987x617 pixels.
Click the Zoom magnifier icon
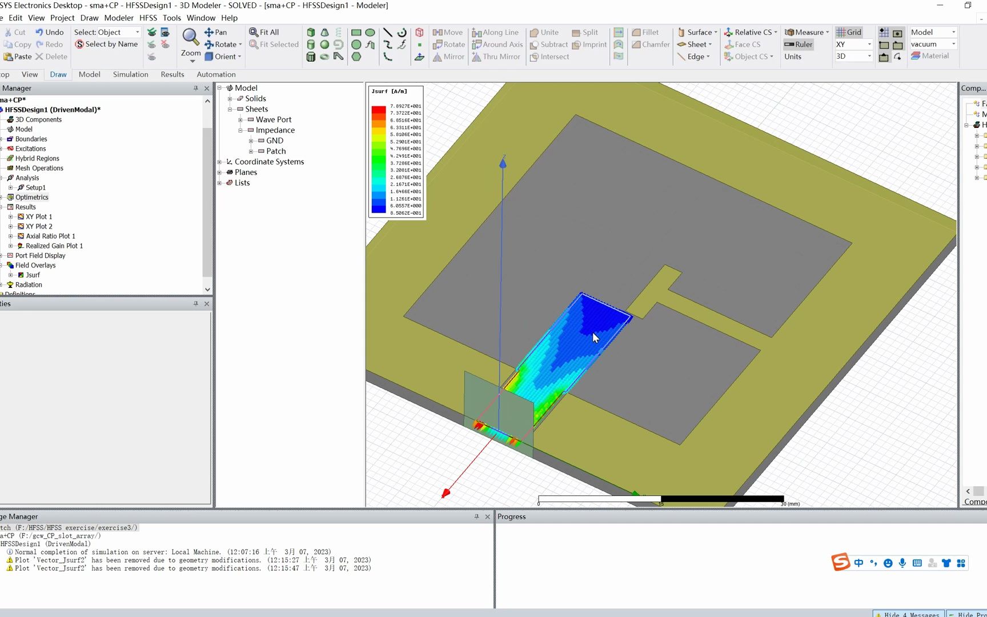(190, 37)
